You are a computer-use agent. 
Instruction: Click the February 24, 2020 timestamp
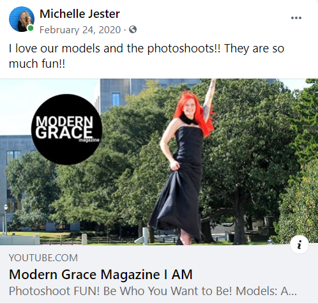pos(80,30)
